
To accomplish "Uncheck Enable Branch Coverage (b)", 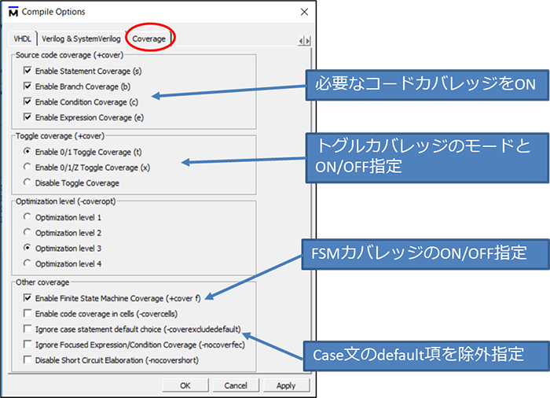I will 28,86.
